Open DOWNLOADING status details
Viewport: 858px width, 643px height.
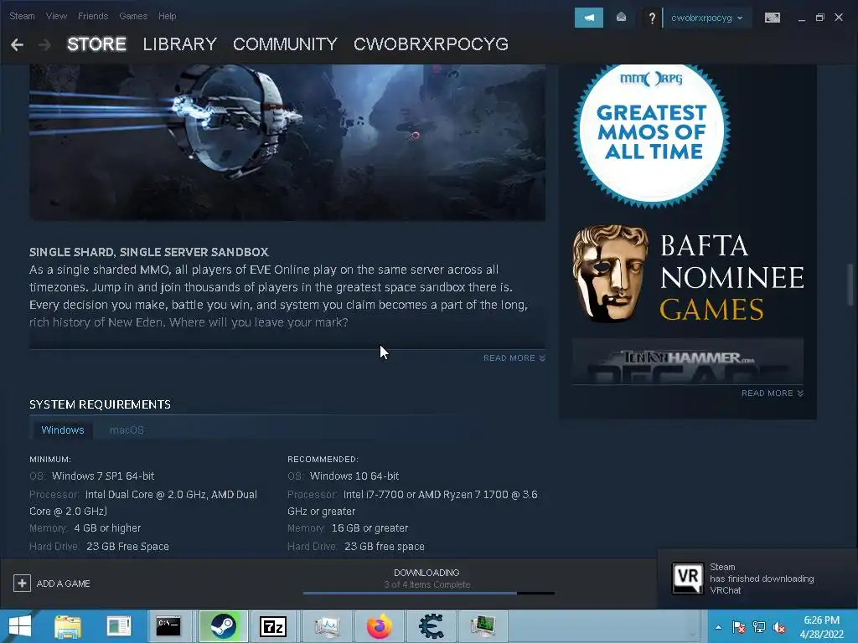click(426, 573)
